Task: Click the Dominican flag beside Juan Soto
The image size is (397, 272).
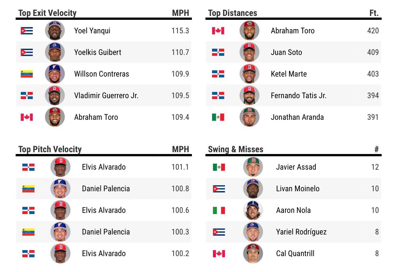Action: (218, 52)
